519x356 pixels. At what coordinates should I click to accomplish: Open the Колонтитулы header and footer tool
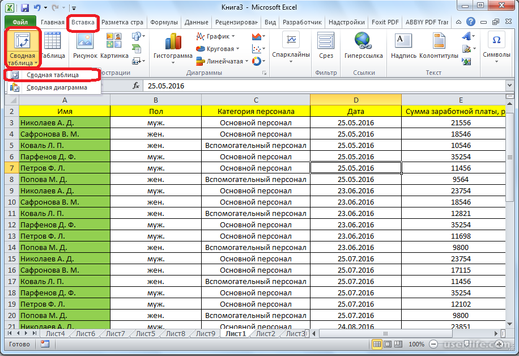(439, 45)
